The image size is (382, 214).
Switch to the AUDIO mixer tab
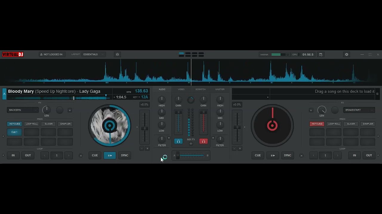(x=162, y=89)
